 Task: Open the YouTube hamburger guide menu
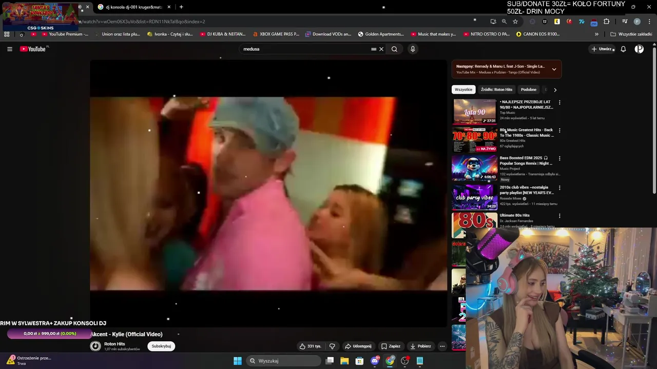tap(10, 49)
